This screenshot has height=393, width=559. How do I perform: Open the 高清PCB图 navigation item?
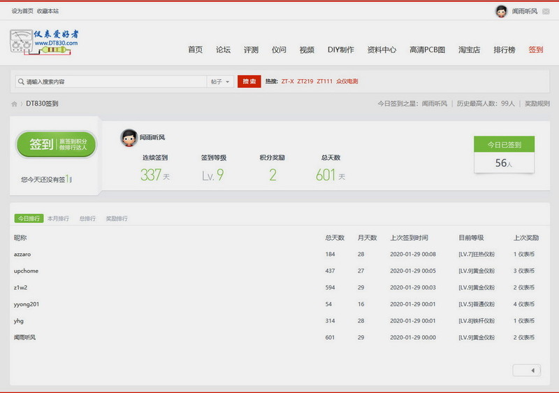tap(427, 50)
